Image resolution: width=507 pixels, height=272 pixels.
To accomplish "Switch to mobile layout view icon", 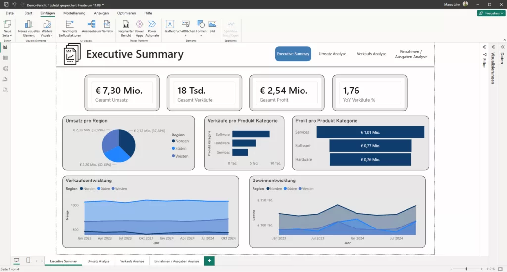I will [x=28, y=261].
